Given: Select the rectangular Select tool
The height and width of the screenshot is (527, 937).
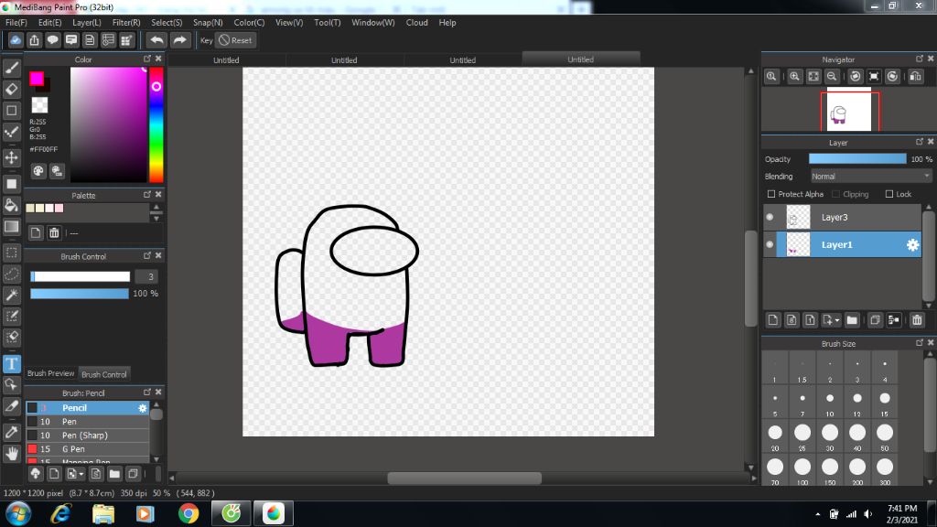Looking at the screenshot, I should 11,253.
